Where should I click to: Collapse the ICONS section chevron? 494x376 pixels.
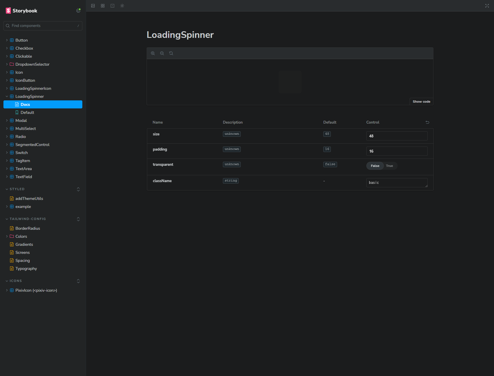7,281
